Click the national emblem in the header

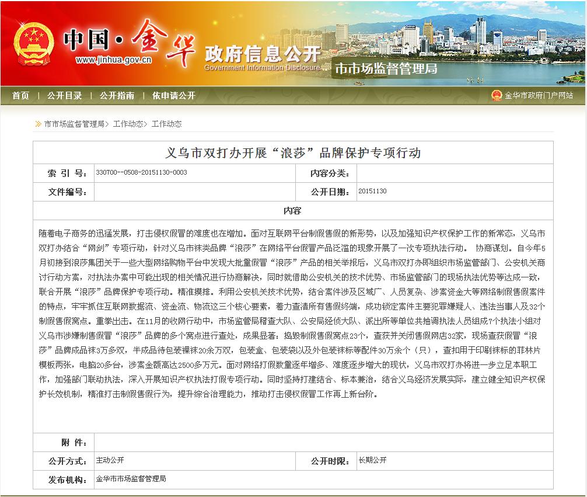pyautogui.click(x=32, y=43)
